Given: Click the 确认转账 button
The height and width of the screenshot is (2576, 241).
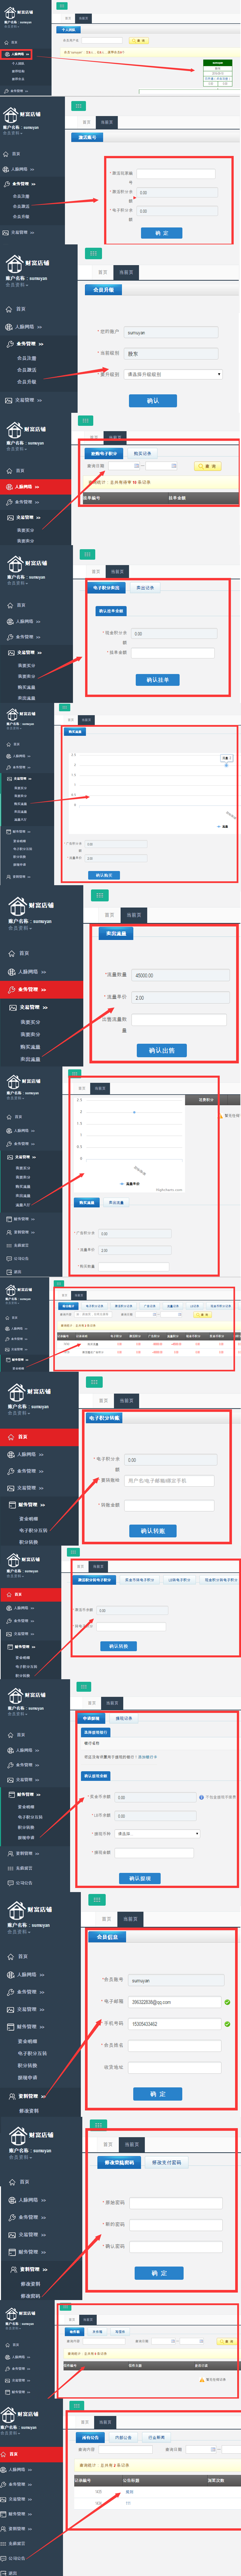Looking at the screenshot, I should pos(152,1531).
